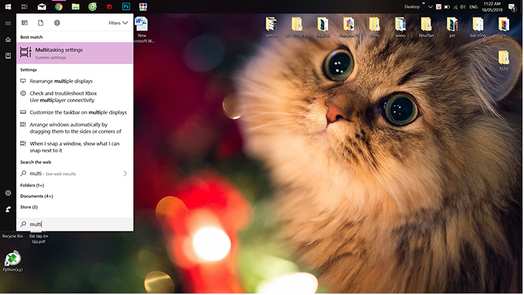Viewport: 524px width, 295px height.
Task: Open the Action Center notifications icon
Action: [x=512, y=6]
